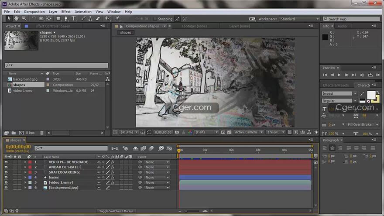Show channel and color management icon

tap(190, 132)
